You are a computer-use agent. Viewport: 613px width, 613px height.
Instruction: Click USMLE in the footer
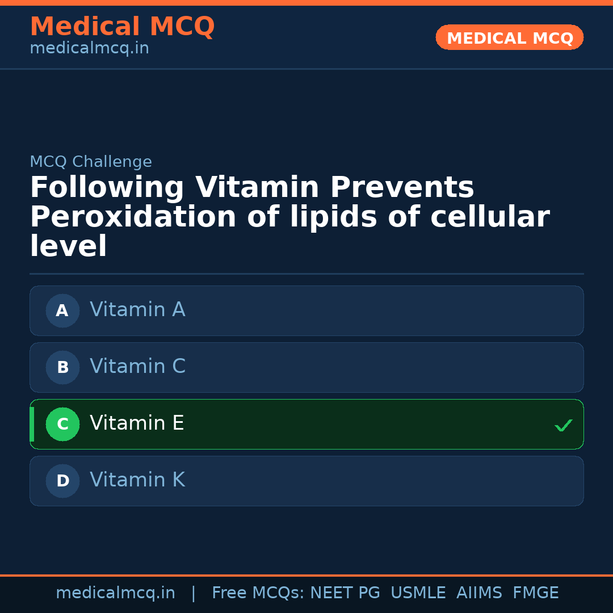[418, 593]
